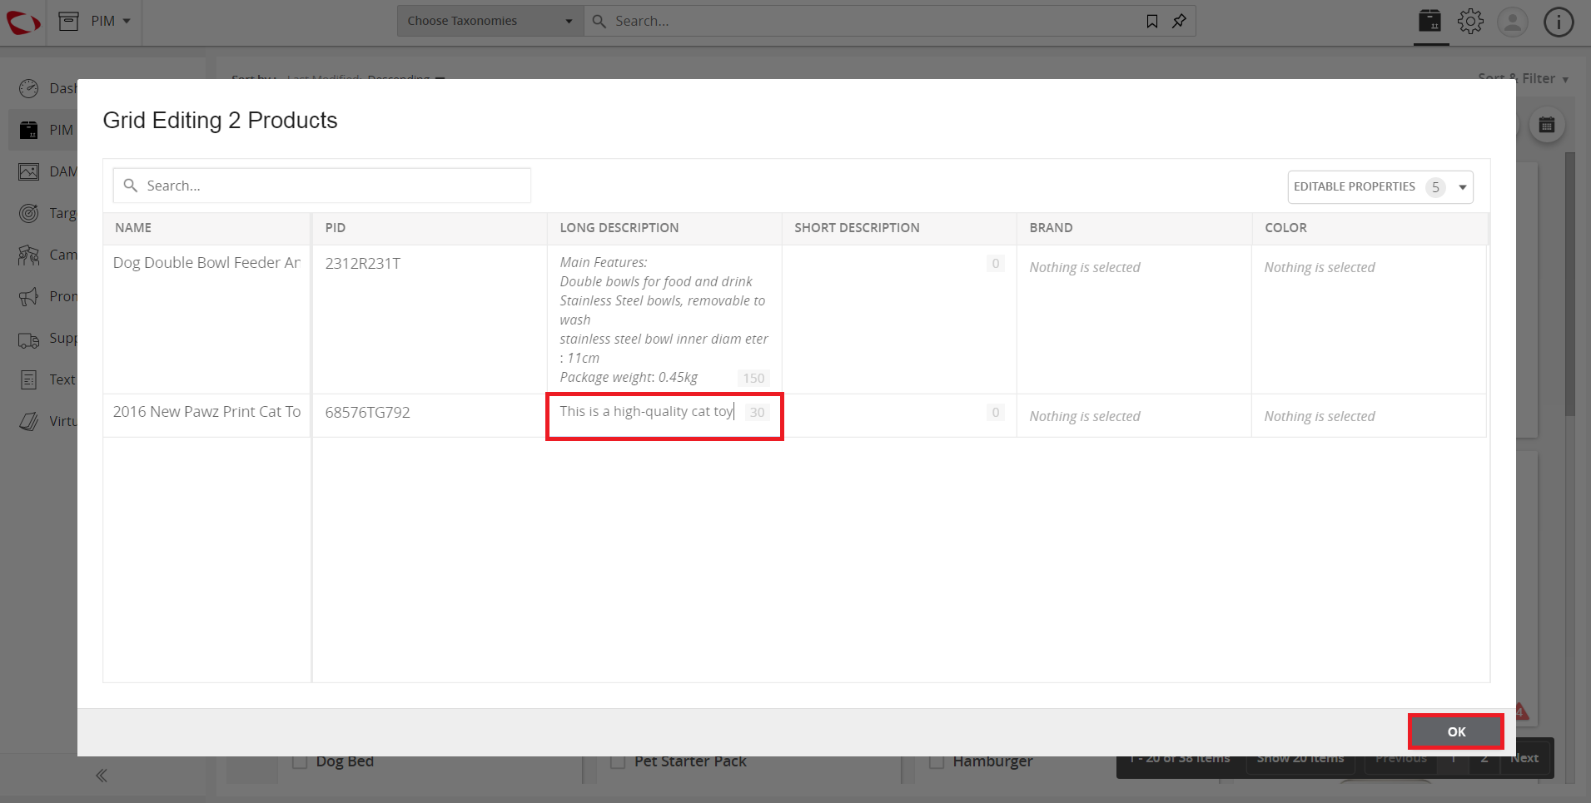1591x803 pixels.
Task: Tick the Dog Bed checkbox in background
Action: (x=301, y=761)
